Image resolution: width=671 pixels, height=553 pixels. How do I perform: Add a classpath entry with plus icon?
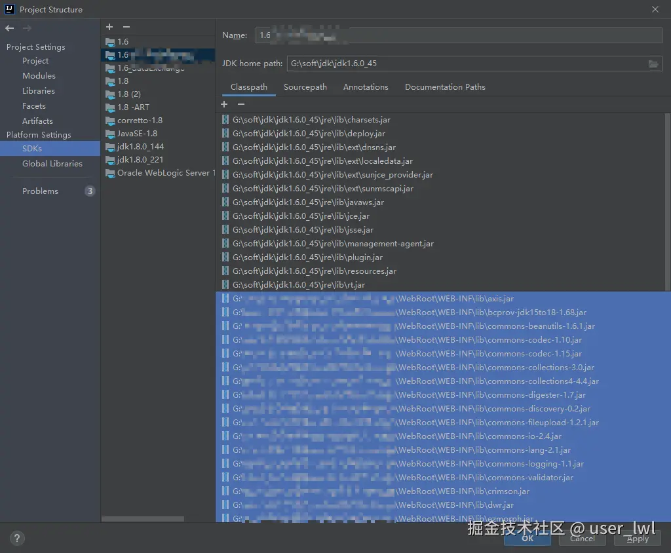pos(224,104)
